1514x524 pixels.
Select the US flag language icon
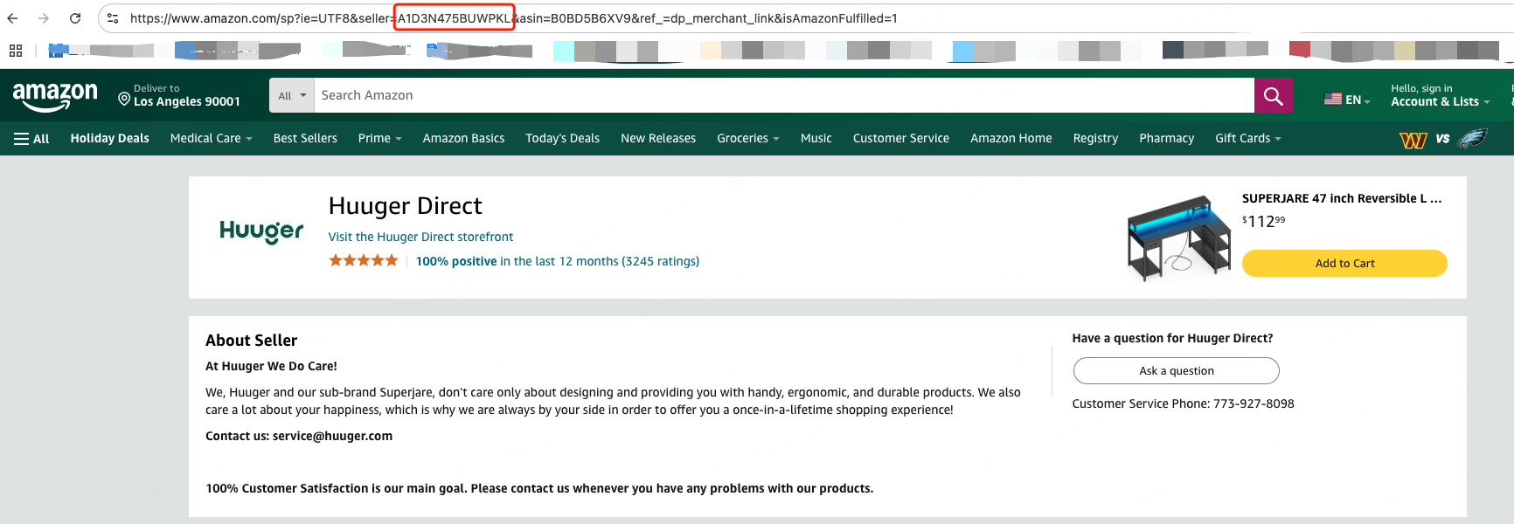tap(1333, 100)
